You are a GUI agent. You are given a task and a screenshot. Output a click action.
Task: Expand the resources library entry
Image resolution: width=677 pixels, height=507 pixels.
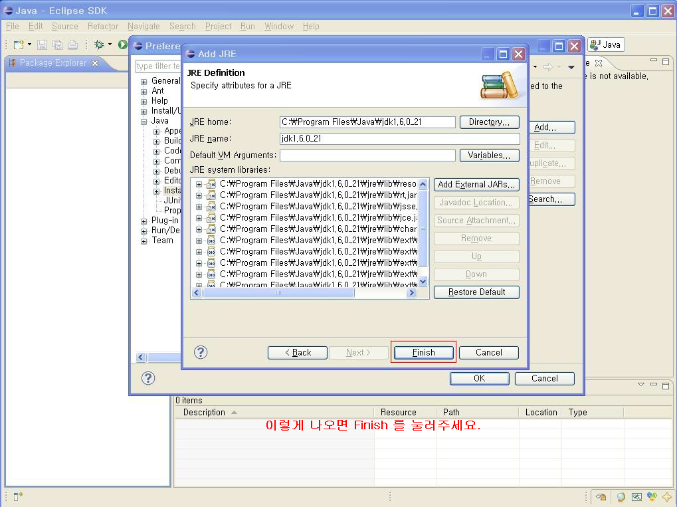[199, 184]
